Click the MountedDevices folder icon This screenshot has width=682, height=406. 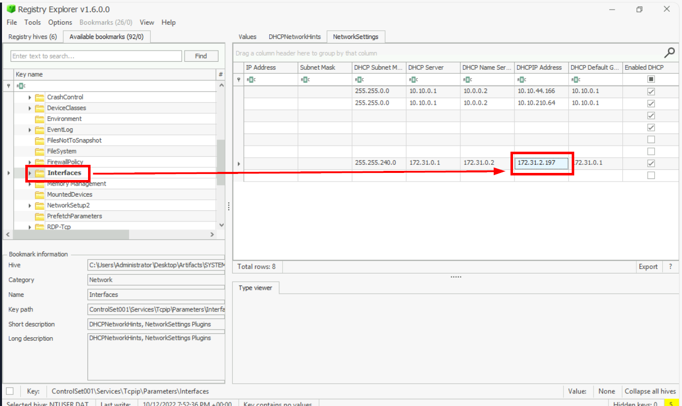tap(39, 195)
